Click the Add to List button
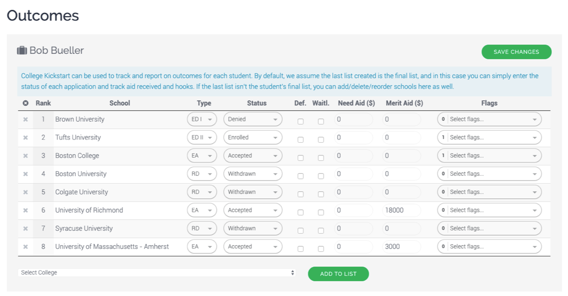 coord(338,274)
